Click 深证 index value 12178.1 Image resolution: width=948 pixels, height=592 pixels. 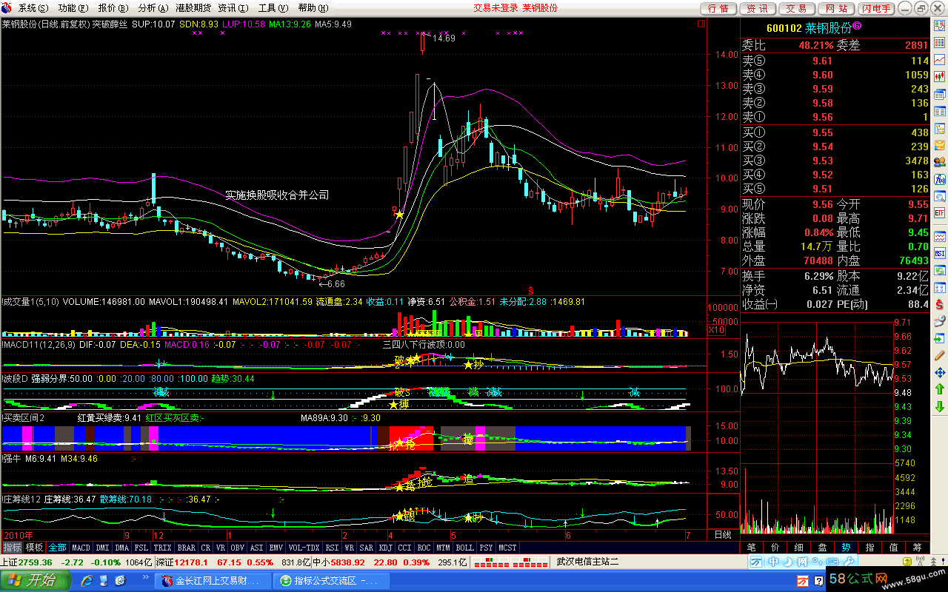click(191, 562)
